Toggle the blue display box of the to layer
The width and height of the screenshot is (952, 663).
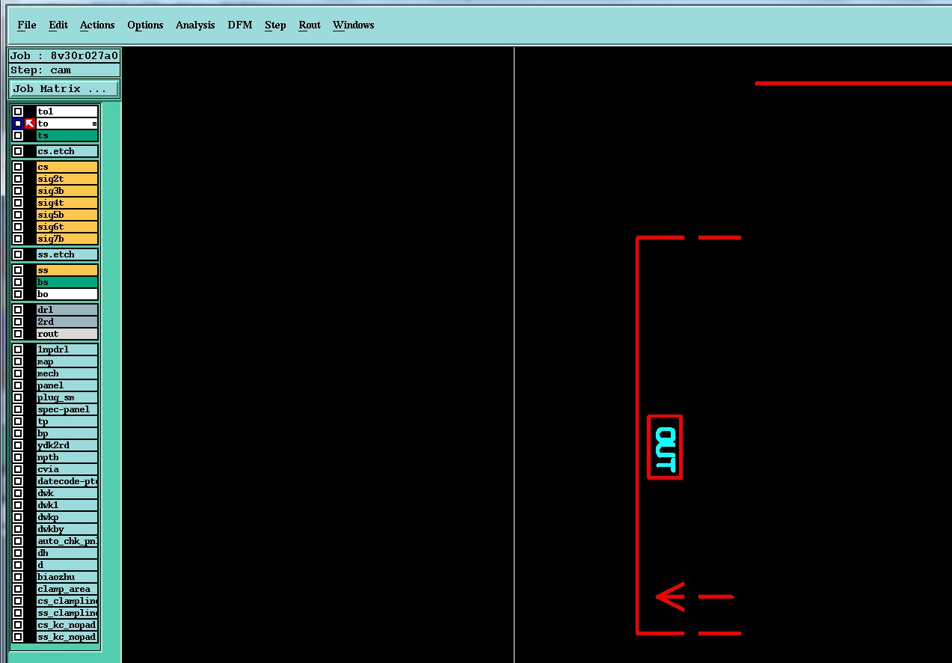coord(18,123)
